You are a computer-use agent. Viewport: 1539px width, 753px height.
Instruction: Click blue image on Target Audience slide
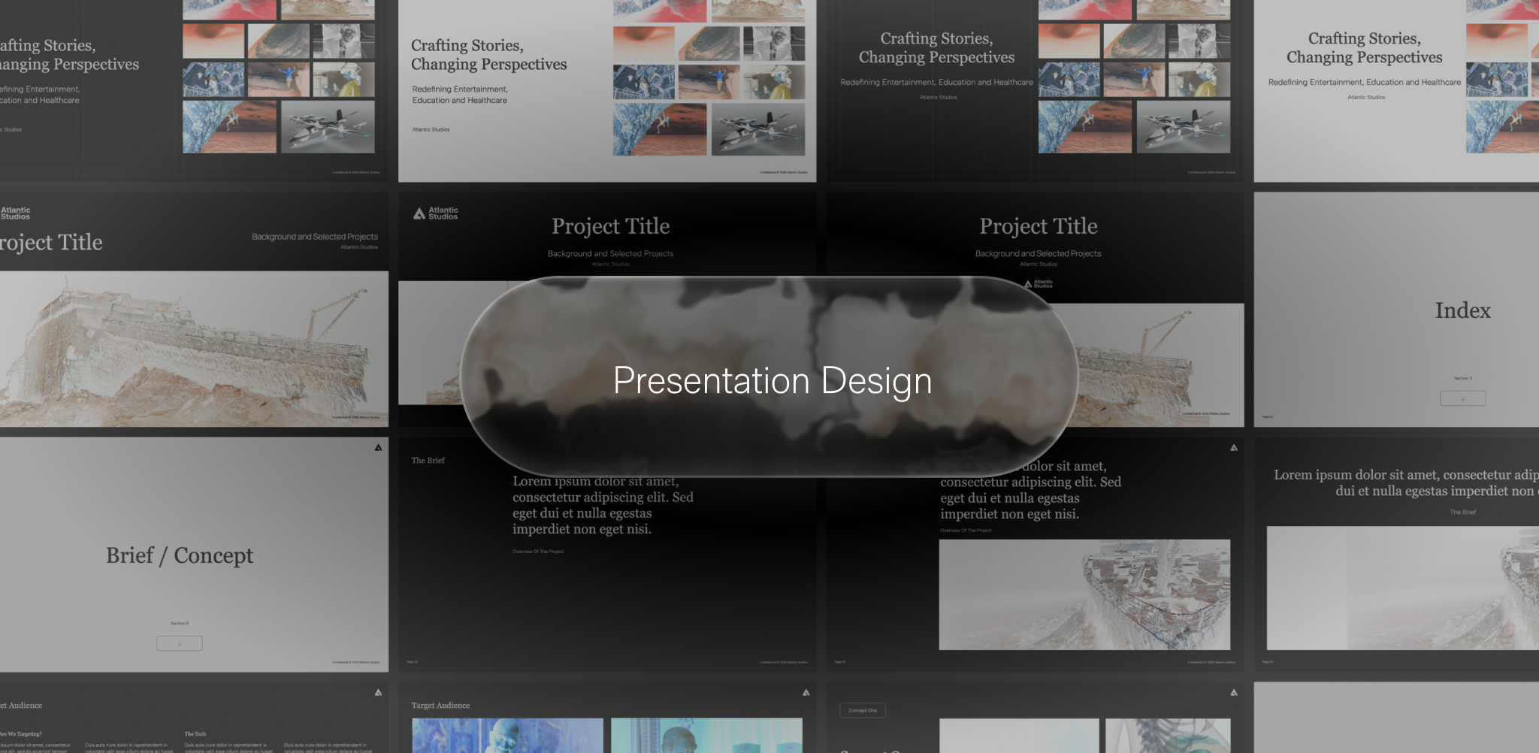pyautogui.click(x=507, y=735)
